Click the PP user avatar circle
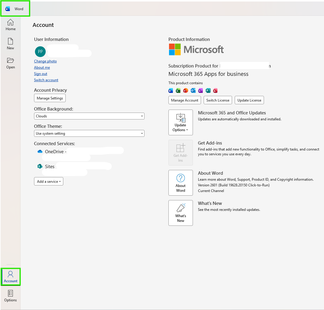This screenshot has width=324, height=310. click(40, 52)
